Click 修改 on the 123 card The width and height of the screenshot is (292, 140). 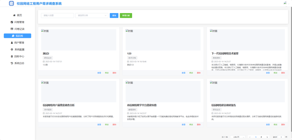(x=191, y=73)
